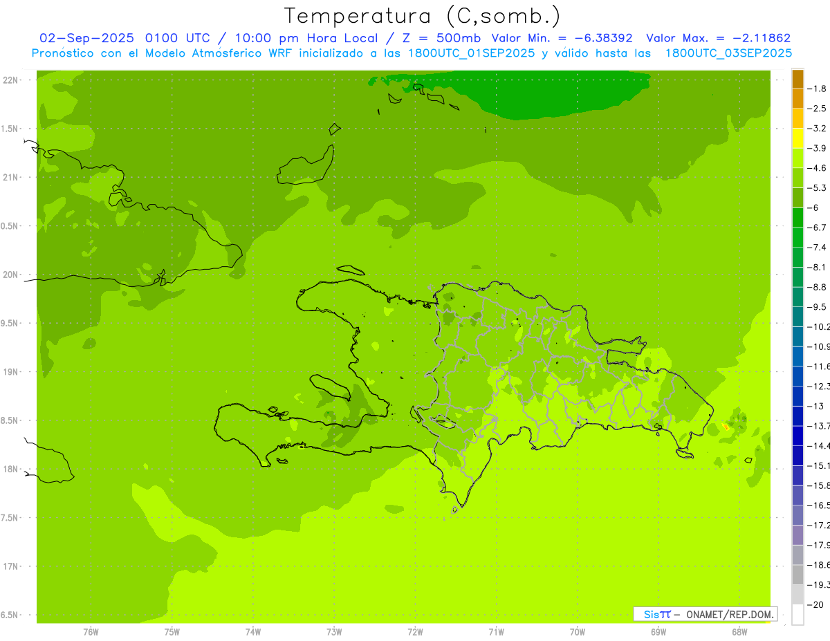Click the "-4.6" colorbar label
Viewport: 830px width, 641px height.
[x=818, y=168]
